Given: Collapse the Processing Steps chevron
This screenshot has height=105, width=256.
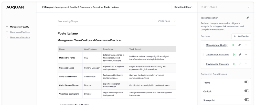Looking at the screenshot, I should (x=175, y=21).
